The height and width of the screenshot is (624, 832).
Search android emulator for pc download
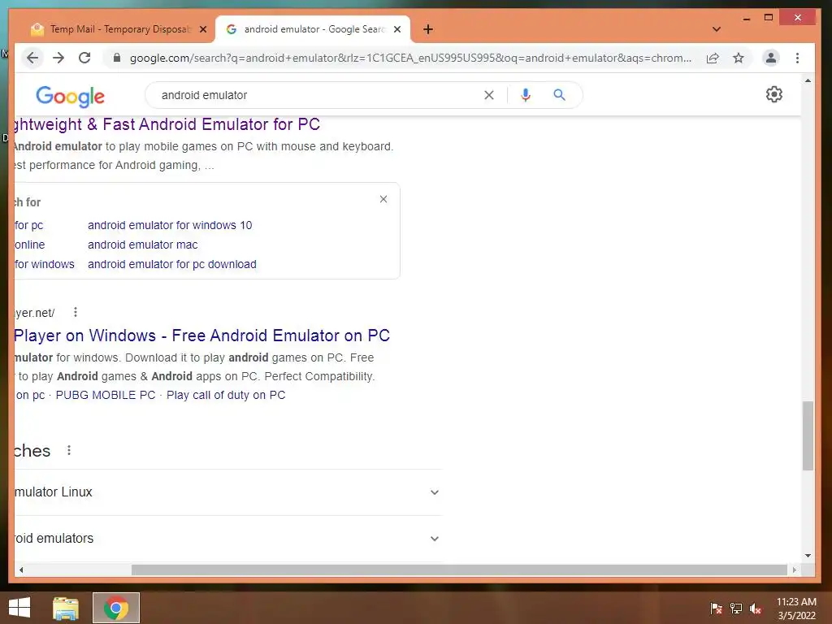pos(172,264)
